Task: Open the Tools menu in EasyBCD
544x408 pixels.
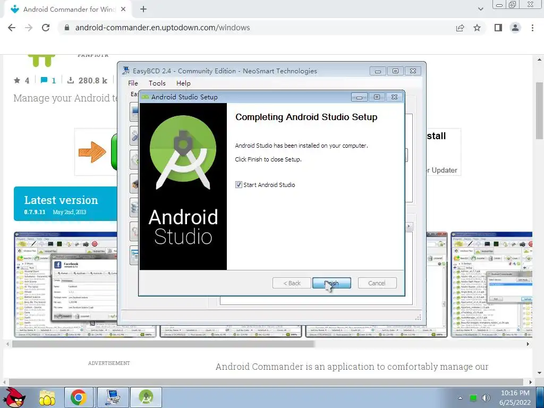Action: pos(157,83)
